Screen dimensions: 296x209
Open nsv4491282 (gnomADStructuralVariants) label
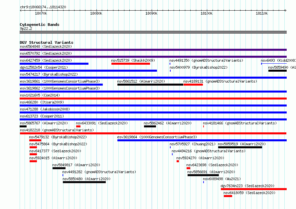tap(99, 172)
